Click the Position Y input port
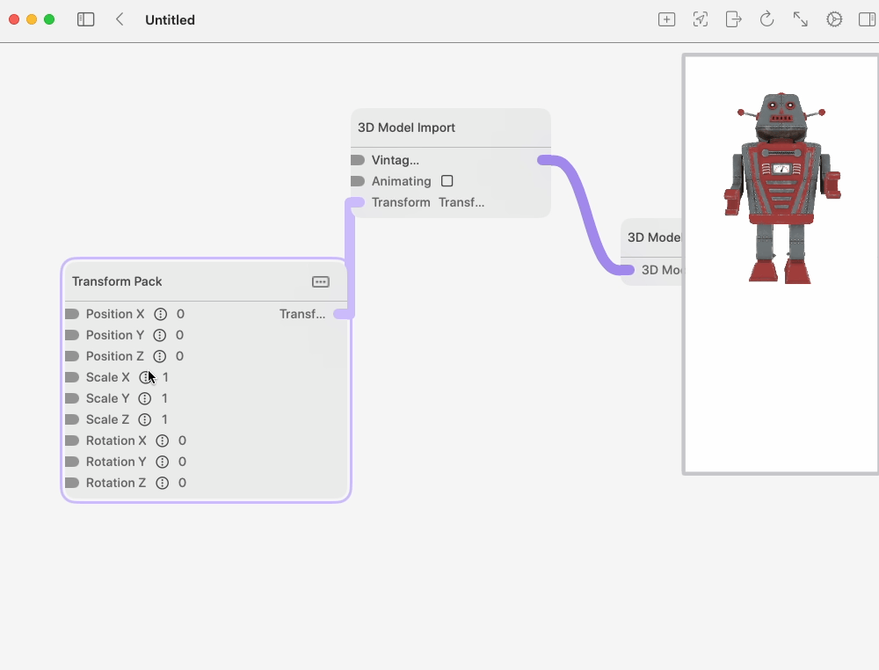The image size is (879, 670). pos(72,335)
